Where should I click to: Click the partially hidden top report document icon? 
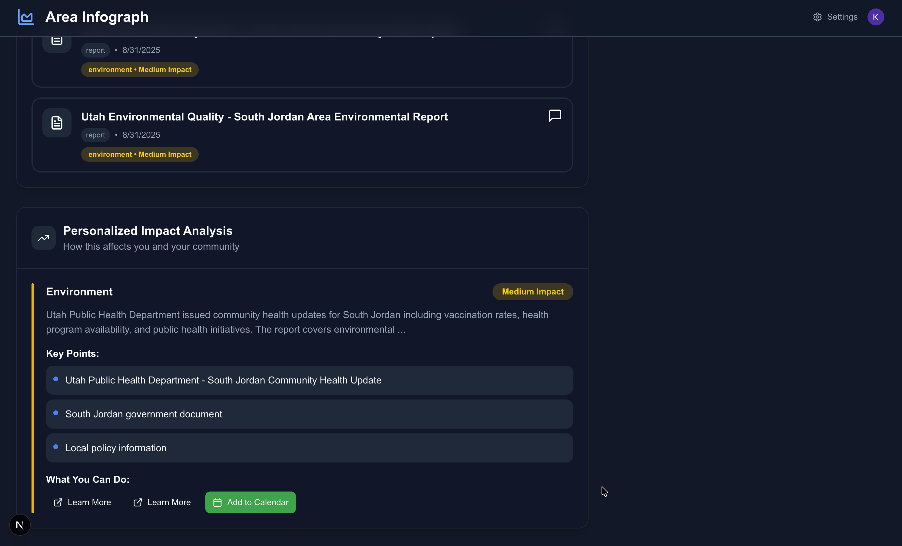[57, 42]
